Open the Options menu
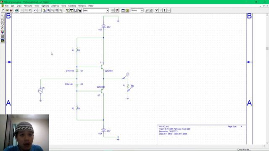The width and height of the screenshot is (269, 151). [45, 6]
